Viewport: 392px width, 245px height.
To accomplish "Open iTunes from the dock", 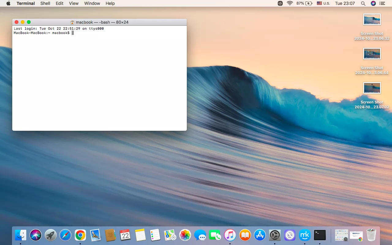I will (x=230, y=235).
